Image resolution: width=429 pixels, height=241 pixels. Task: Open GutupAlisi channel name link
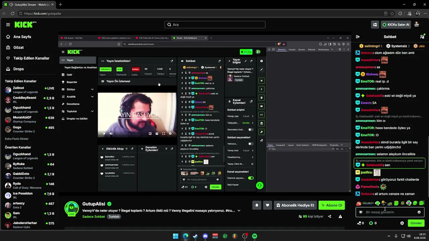click(94, 204)
